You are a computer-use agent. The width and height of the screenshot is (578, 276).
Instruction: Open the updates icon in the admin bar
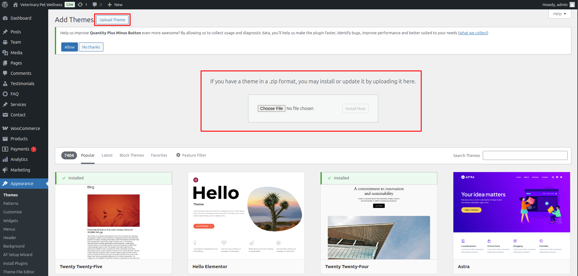coord(80,5)
